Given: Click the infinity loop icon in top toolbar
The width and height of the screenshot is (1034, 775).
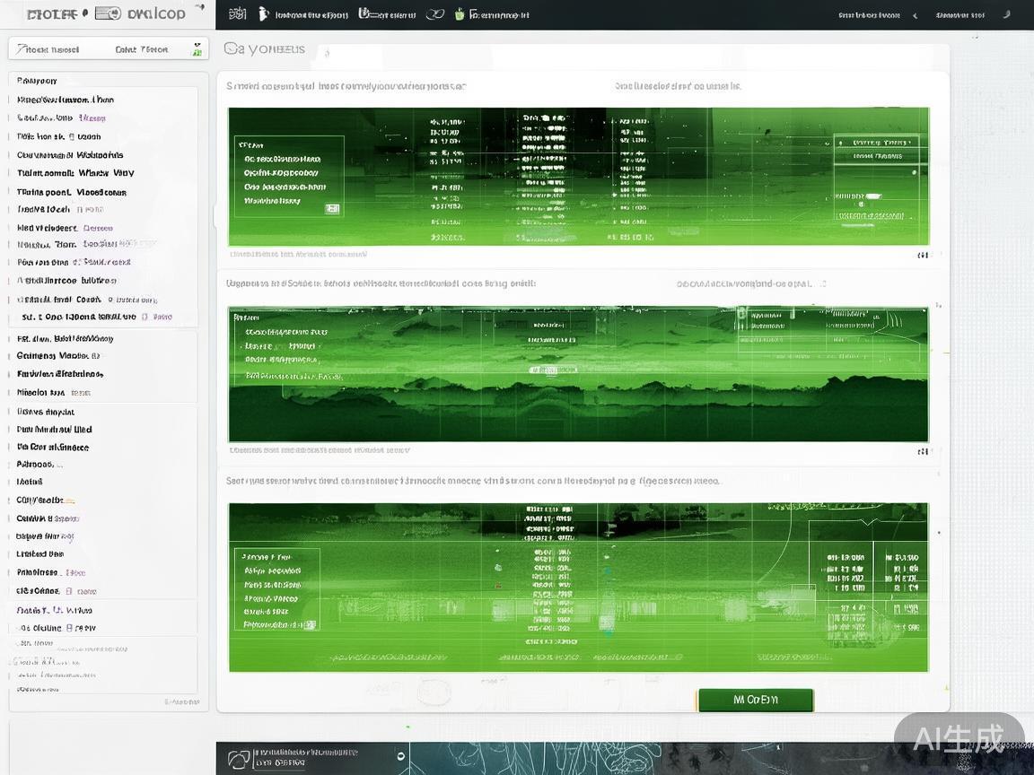Looking at the screenshot, I should click(434, 14).
